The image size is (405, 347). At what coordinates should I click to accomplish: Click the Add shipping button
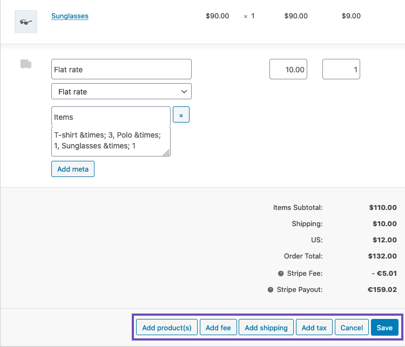point(266,328)
